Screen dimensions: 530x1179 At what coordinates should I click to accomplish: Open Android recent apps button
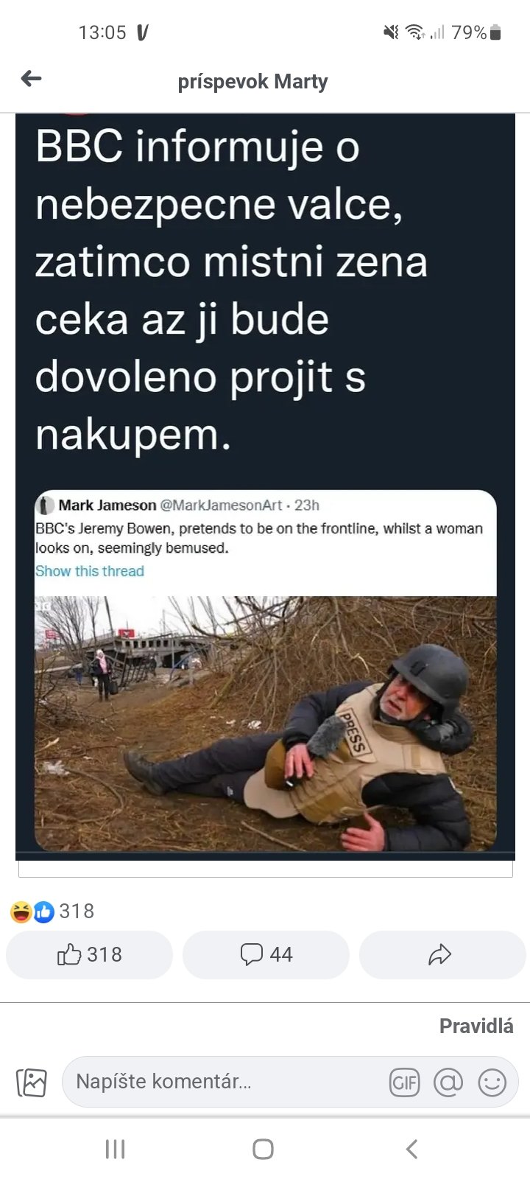coord(116,1149)
